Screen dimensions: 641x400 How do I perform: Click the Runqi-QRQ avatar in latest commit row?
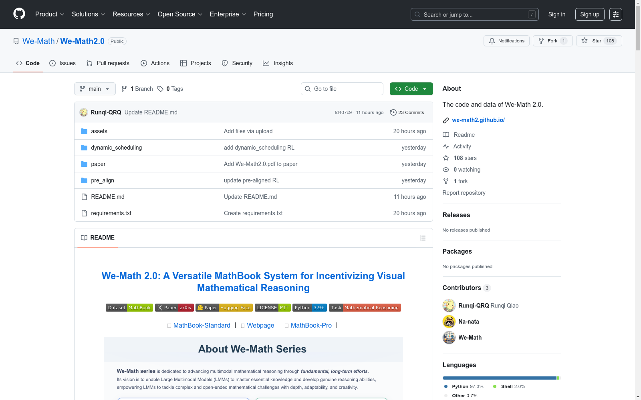[84, 112]
